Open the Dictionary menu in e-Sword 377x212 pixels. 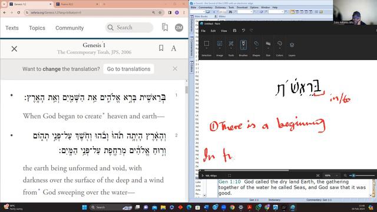click(x=220, y=8)
